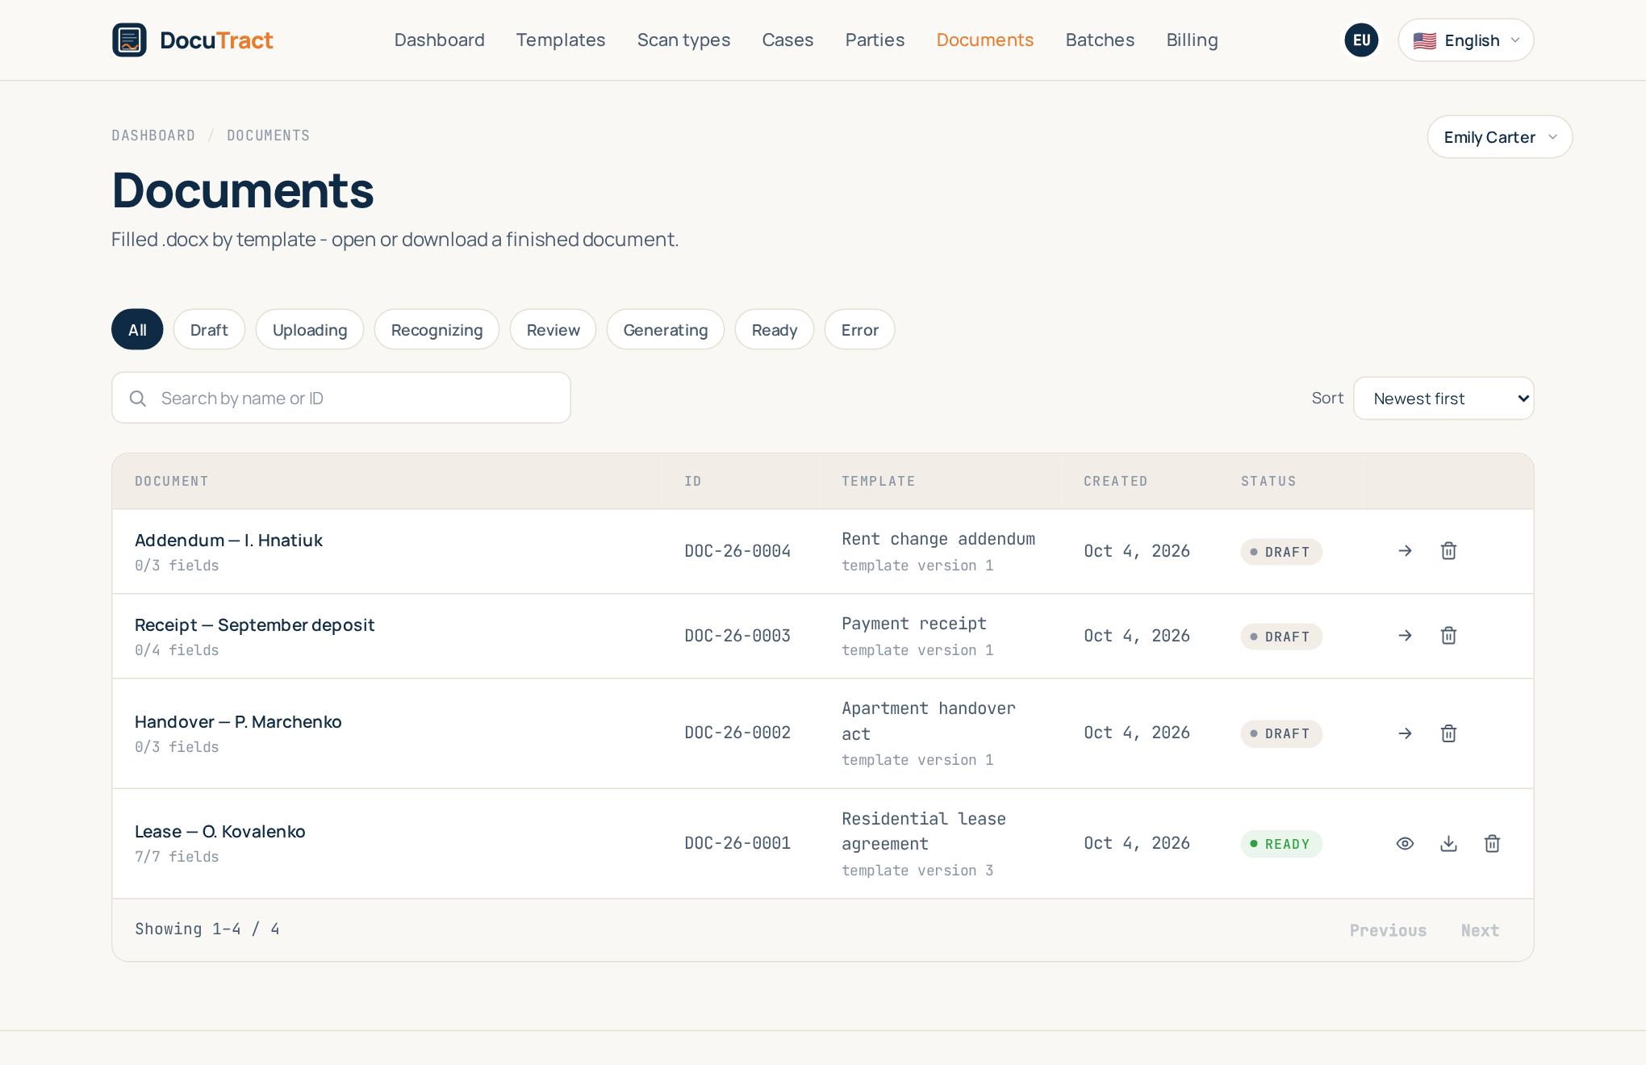The width and height of the screenshot is (1646, 1065).
Task: Delete the Handover — P. Marchenko document
Action: [x=1448, y=733]
